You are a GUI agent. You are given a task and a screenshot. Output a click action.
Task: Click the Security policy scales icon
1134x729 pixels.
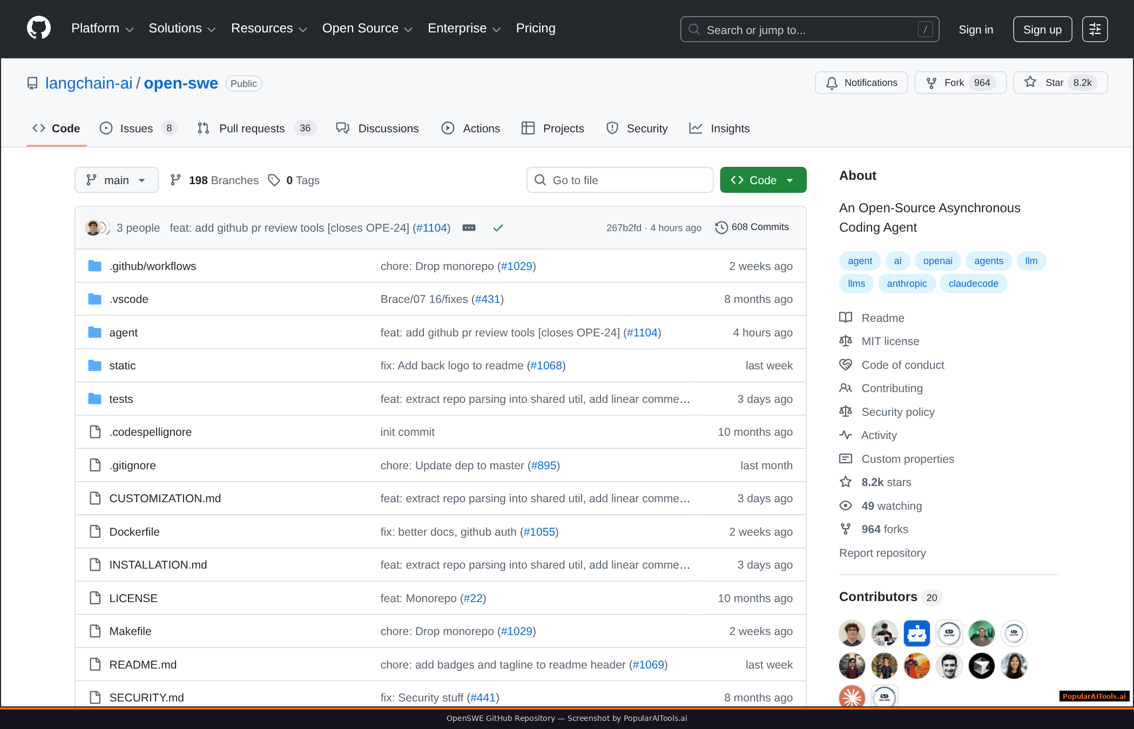[x=846, y=411]
